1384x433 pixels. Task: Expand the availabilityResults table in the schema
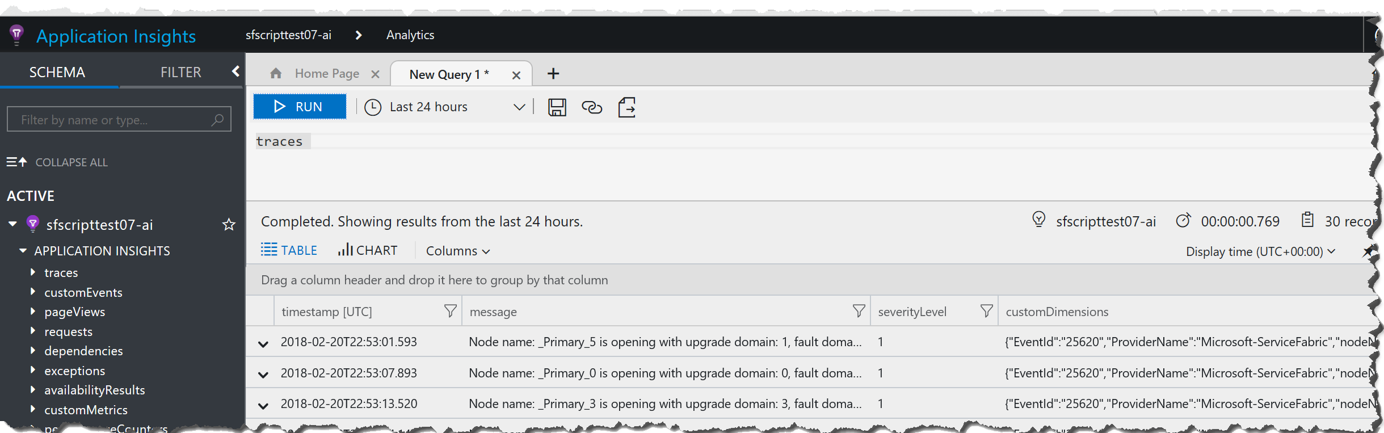point(33,389)
